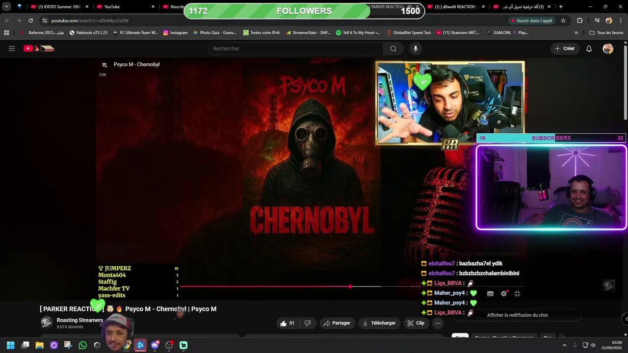Open the Roasting Streamers channel avatar
628x353 pixels.
pos(47,322)
